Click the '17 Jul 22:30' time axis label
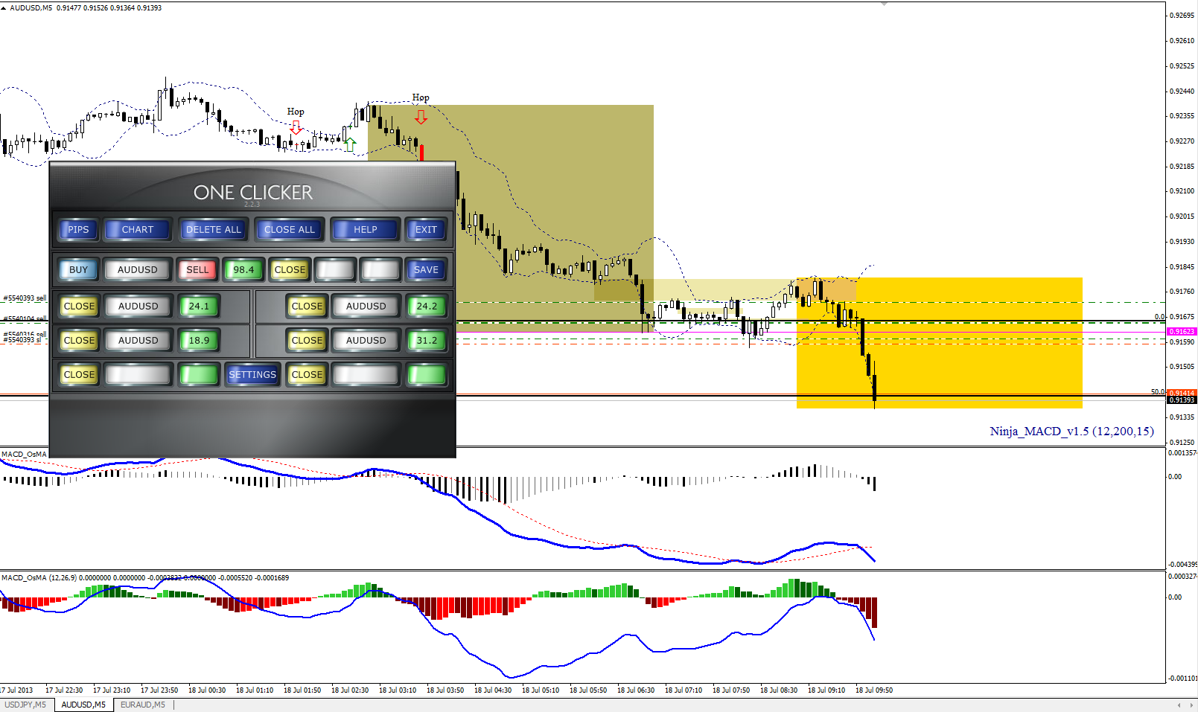The height and width of the screenshot is (712, 1198). 64,690
